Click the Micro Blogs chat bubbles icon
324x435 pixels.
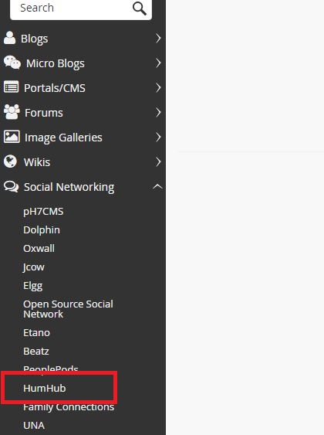[12, 63]
